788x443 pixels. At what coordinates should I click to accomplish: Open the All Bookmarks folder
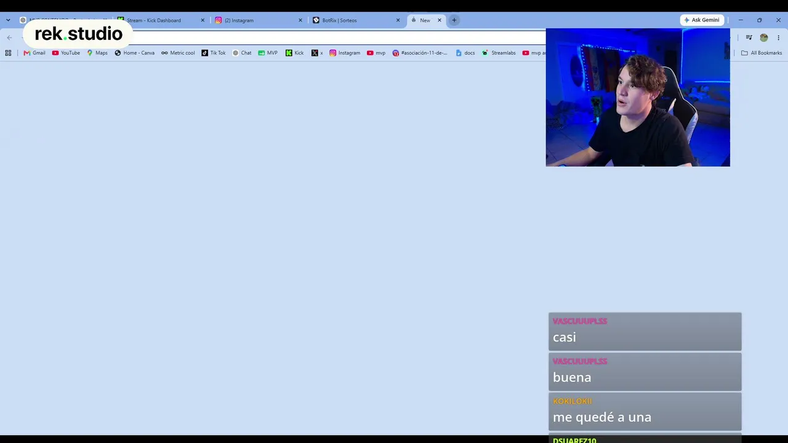tap(762, 53)
